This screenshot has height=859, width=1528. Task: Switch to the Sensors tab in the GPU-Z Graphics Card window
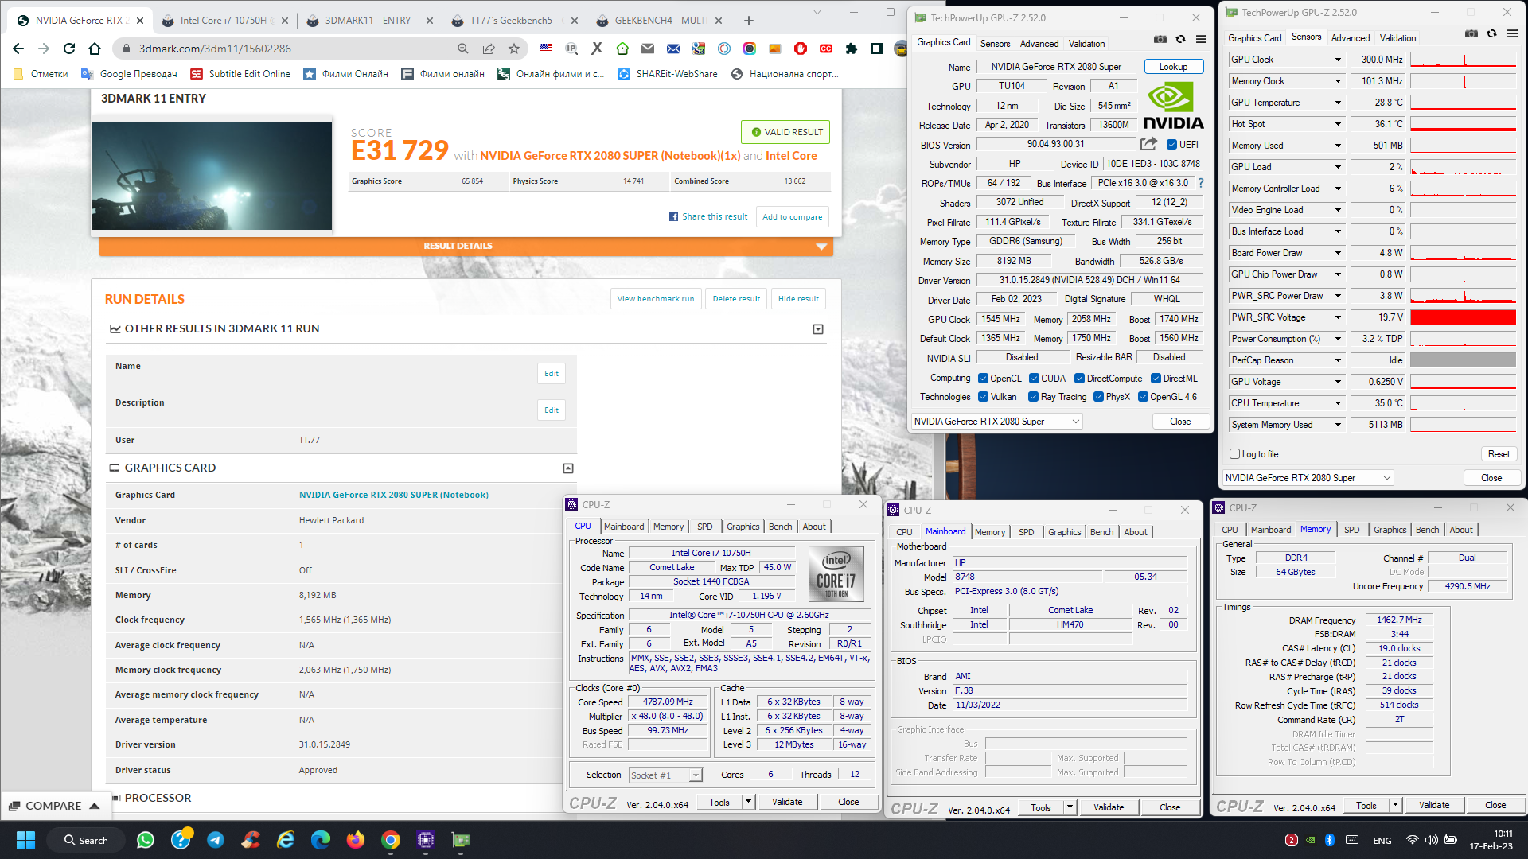pyautogui.click(x=995, y=44)
